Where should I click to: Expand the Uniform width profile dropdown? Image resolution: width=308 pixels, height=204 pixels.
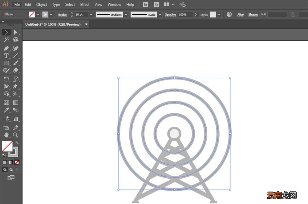tap(126, 14)
